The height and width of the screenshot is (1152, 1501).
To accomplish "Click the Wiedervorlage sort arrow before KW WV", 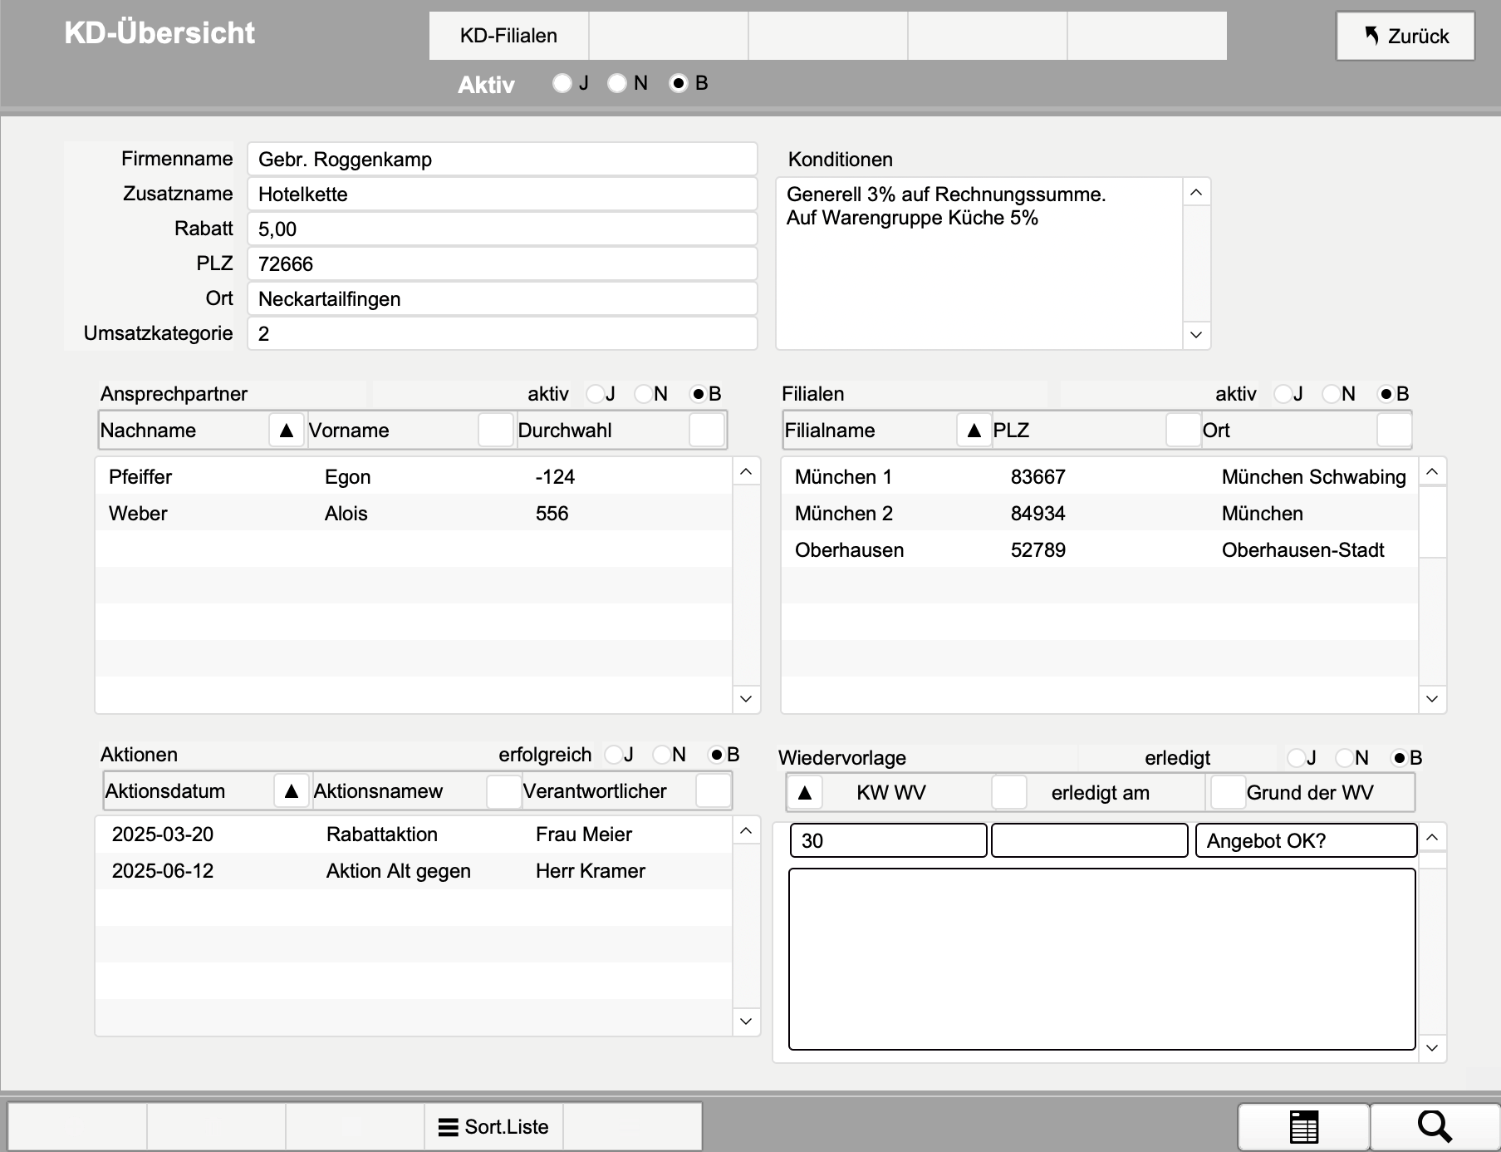I will [804, 793].
